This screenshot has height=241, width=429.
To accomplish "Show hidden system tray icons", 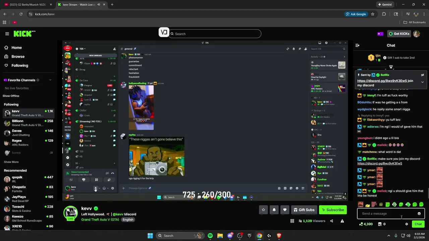I will click(389, 236).
